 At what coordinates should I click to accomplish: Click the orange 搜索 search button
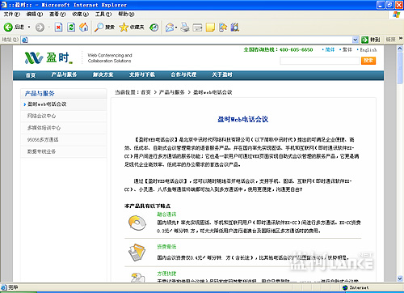click(x=368, y=61)
